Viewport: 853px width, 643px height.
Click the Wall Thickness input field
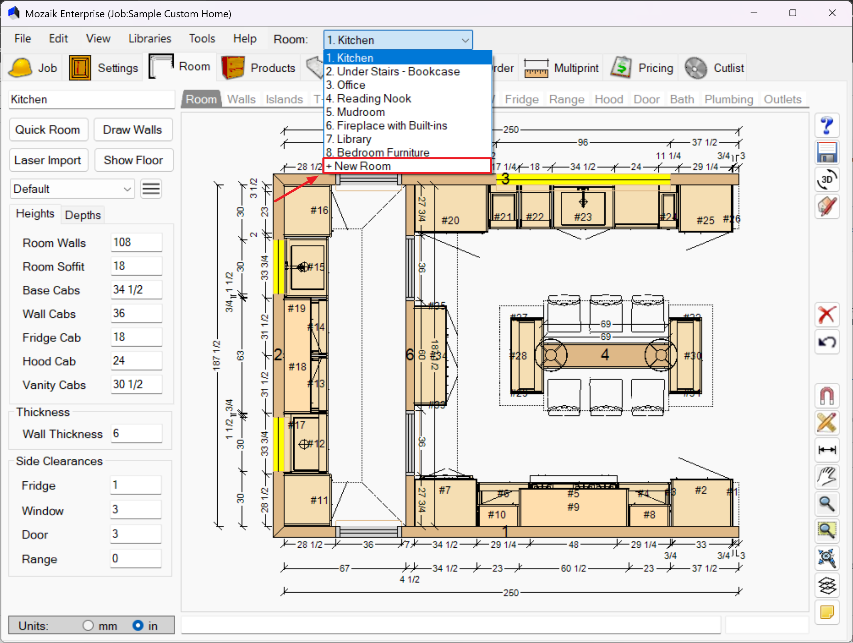click(x=136, y=433)
